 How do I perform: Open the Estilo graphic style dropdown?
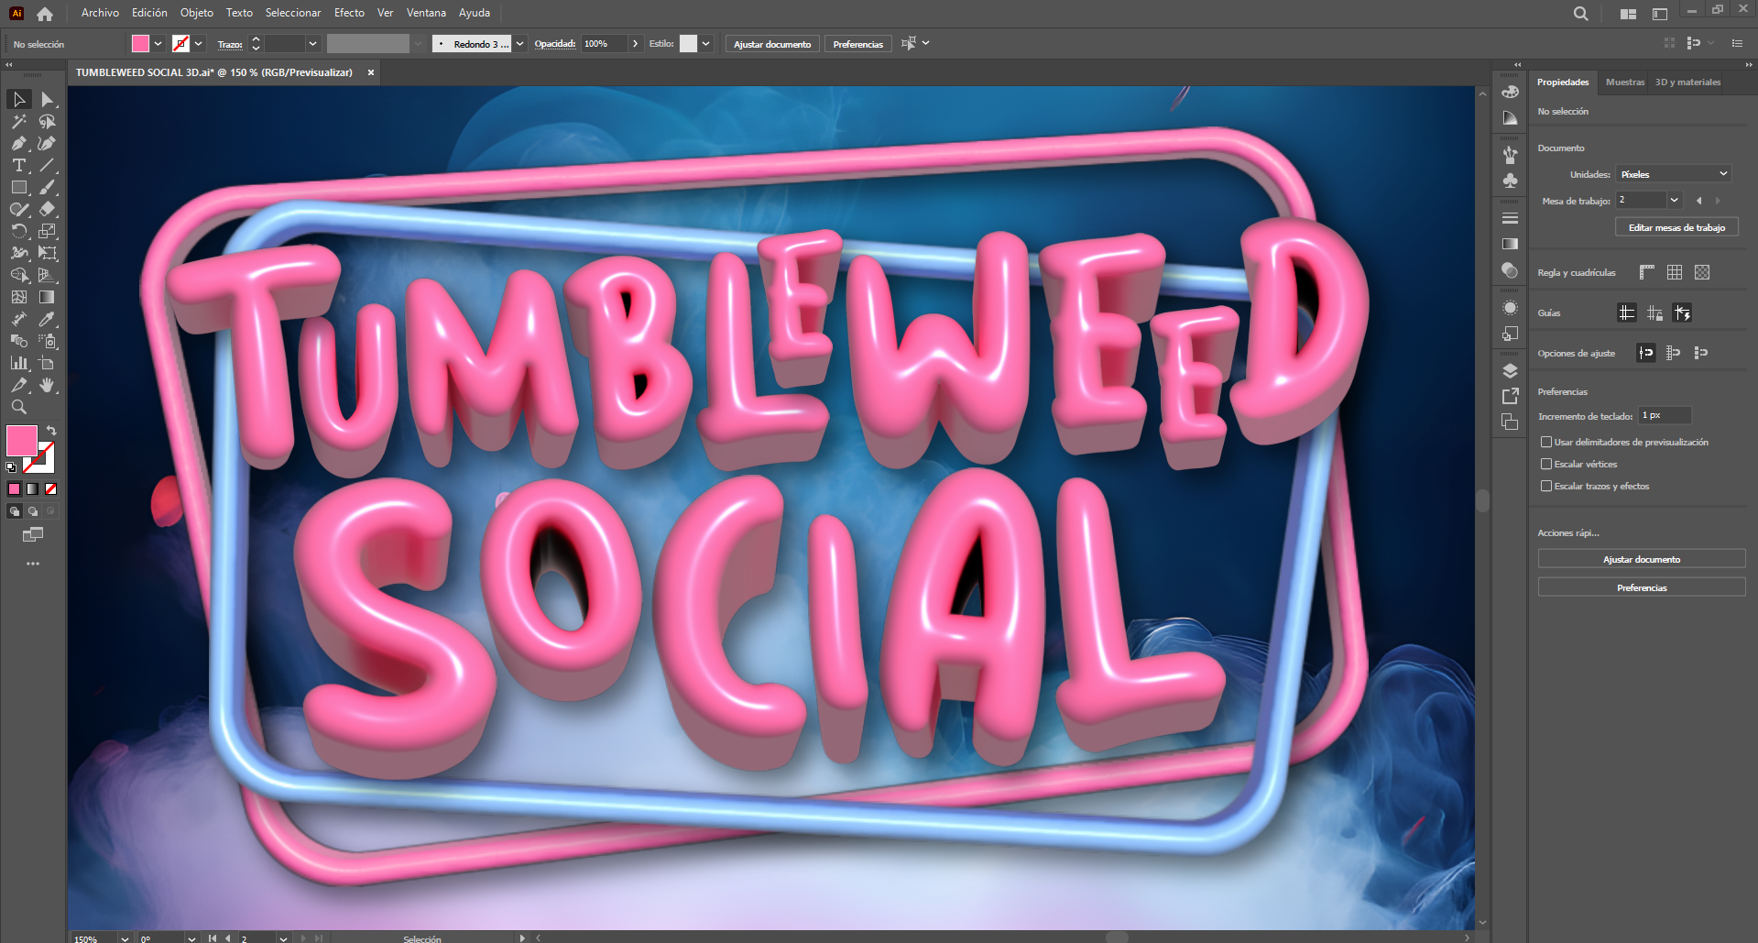tap(705, 43)
